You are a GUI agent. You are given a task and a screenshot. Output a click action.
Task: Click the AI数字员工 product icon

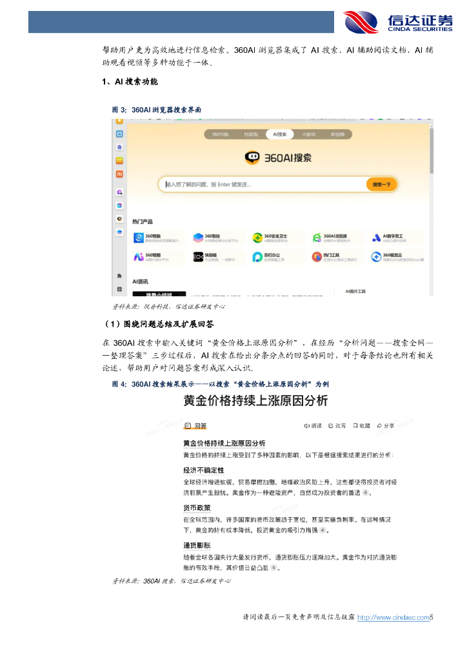click(376, 238)
